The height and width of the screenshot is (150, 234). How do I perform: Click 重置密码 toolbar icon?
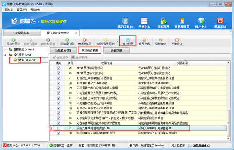point(144,41)
